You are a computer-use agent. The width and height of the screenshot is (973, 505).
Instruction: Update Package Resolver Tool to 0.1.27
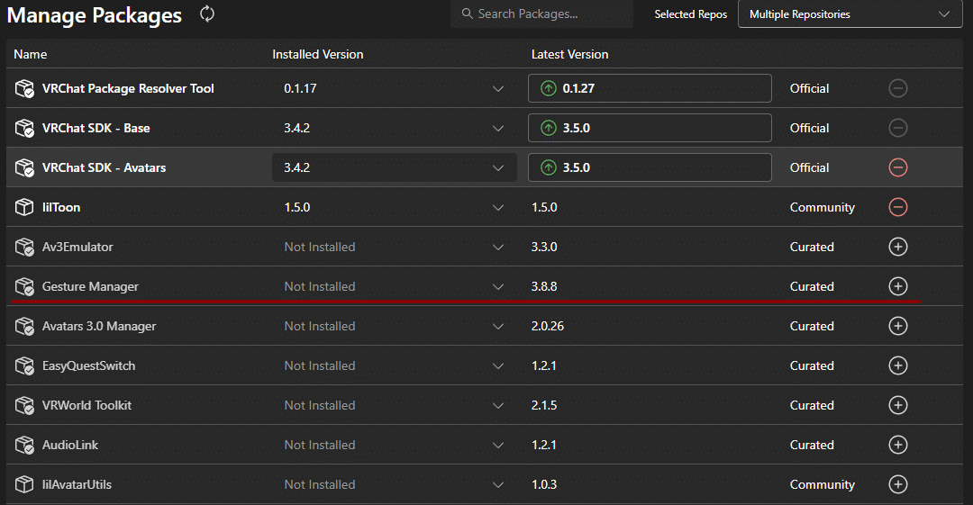click(x=650, y=88)
